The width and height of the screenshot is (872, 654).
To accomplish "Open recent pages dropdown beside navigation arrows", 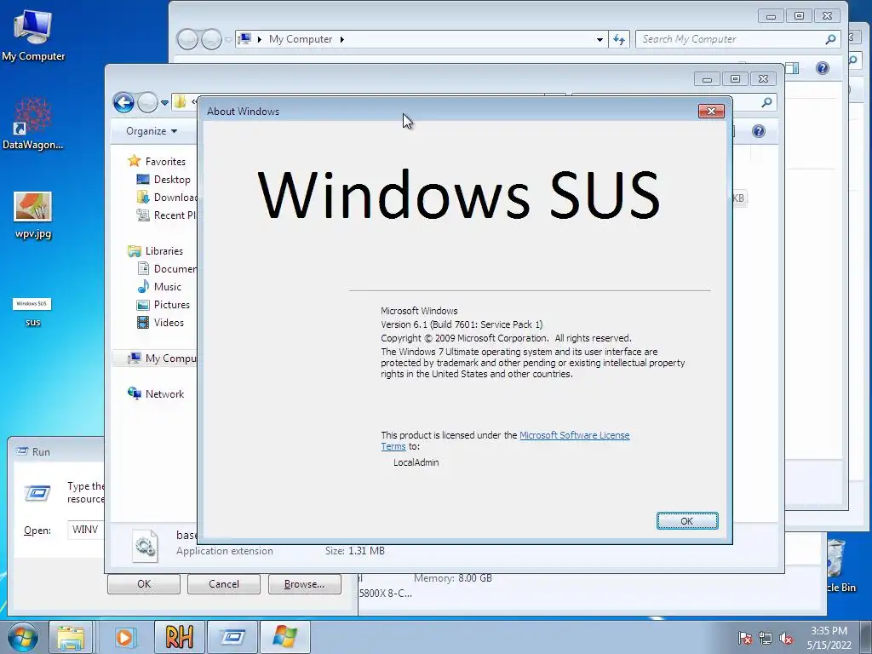I will coord(164,103).
